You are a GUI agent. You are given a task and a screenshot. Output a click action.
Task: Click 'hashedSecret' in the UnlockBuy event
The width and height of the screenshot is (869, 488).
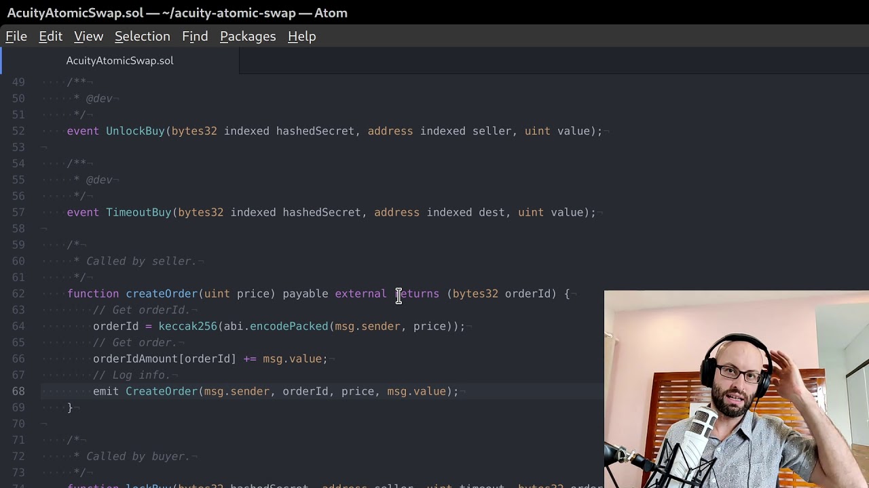coord(315,131)
